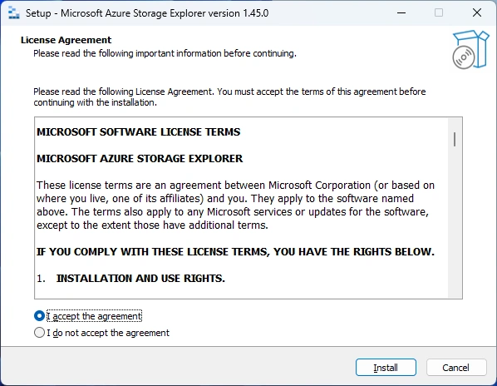Viewport: 497px width, 386px height.
Task: Select the 'I accept the agreement' radio button
Action: (x=39, y=316)
